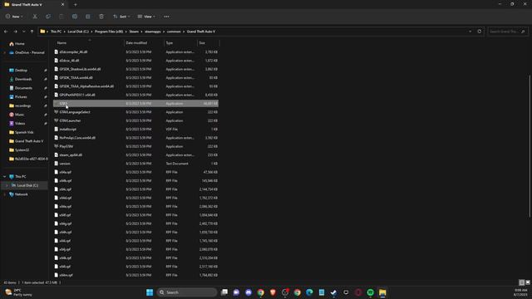This screenshot has height=299, width=532.
Task: Click the Share icon in toolbar
Action: pyautogui.click(x=88, y=17)
